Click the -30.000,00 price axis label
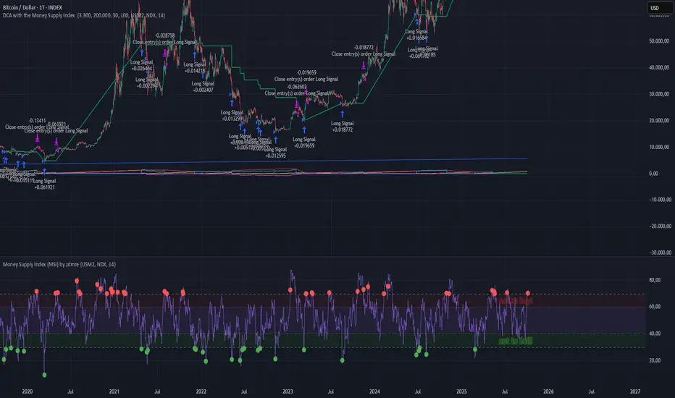Viewport: 675px width, 398px height. coord(660,253)
